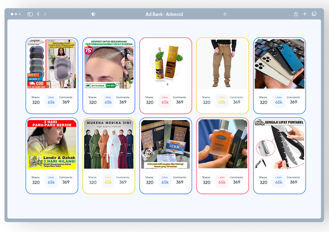Screen dimensions: 329x232
Task: Open the share icon in browser toolbar
Action: pos(296,14)
